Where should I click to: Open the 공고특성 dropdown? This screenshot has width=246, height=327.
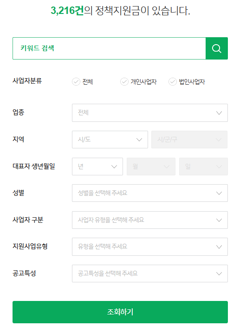click(x=150, y=274)
